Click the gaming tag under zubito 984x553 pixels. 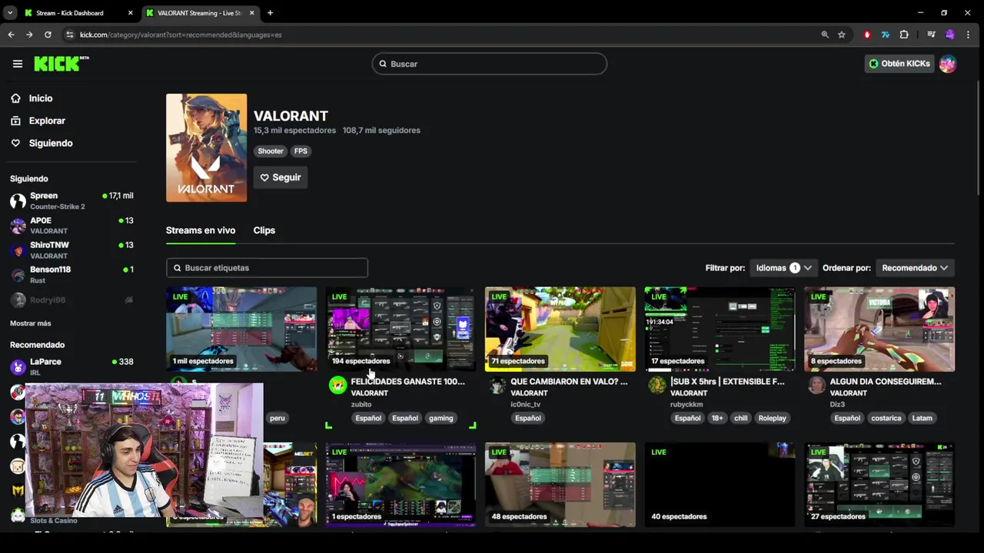click(440, 418)
